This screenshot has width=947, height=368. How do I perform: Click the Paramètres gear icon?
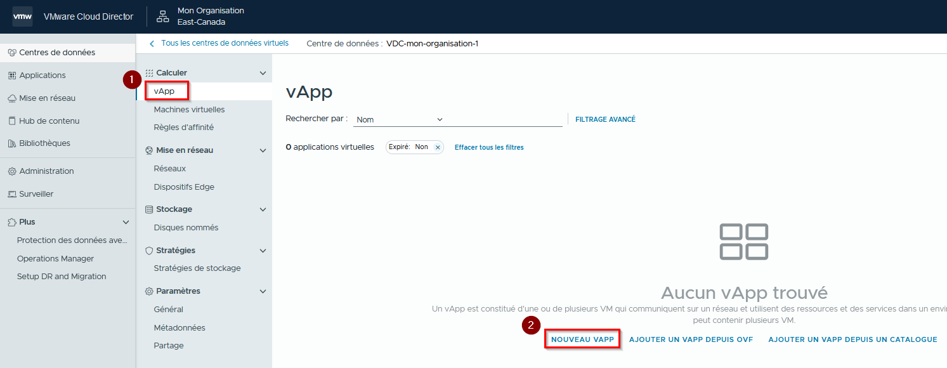[150, 291]
